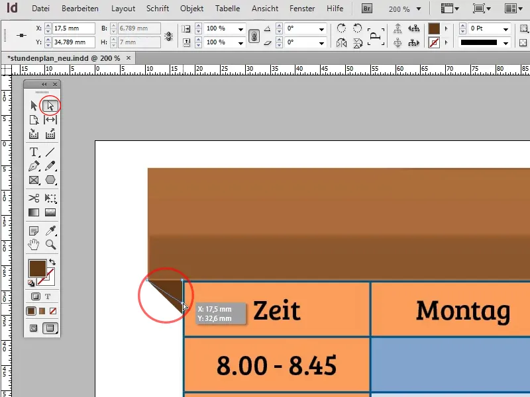The height and width of the screenshot is (397, 530).
Task: Open zoom level dropdown at 200 %
Action: (x=419, y=9)
